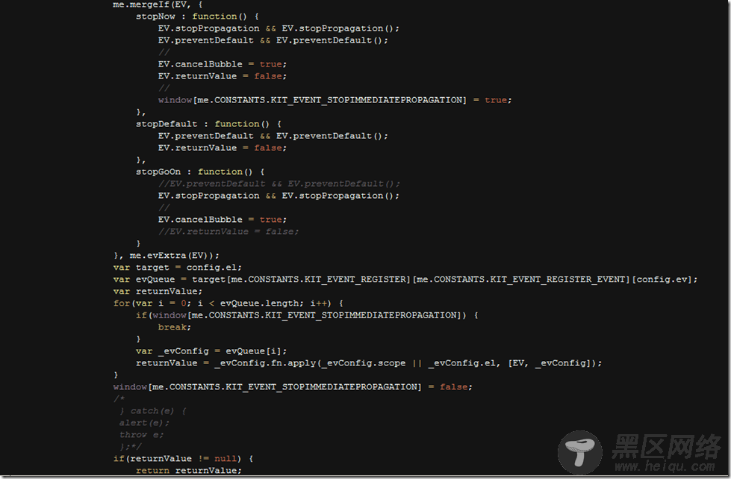Click 'if(returnValue != null) {' line

183,459
